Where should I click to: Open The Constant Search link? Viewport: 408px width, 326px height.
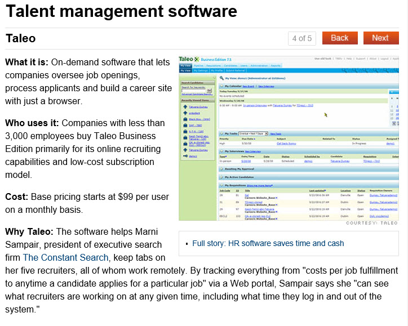(65, 257)
